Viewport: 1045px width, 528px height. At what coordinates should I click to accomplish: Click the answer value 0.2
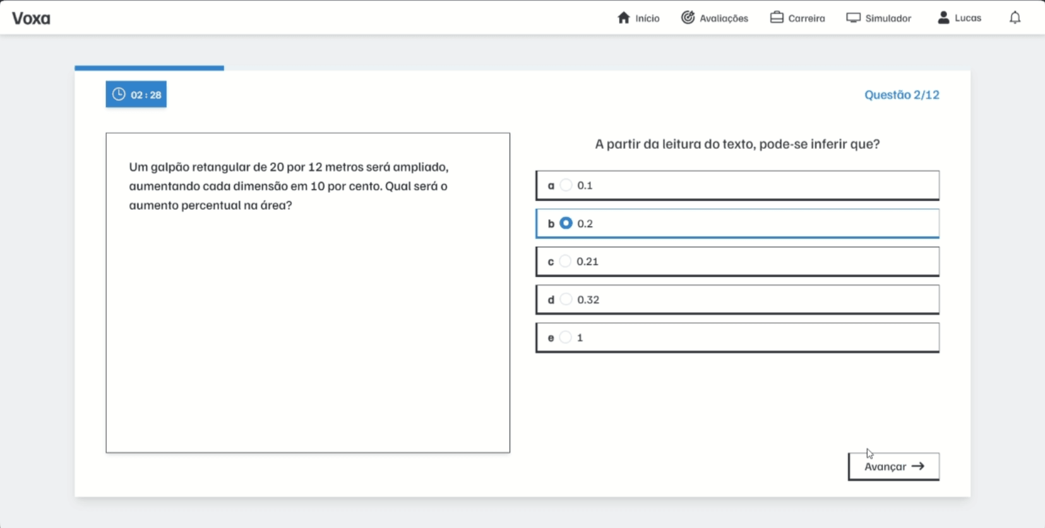coord(585,223)
